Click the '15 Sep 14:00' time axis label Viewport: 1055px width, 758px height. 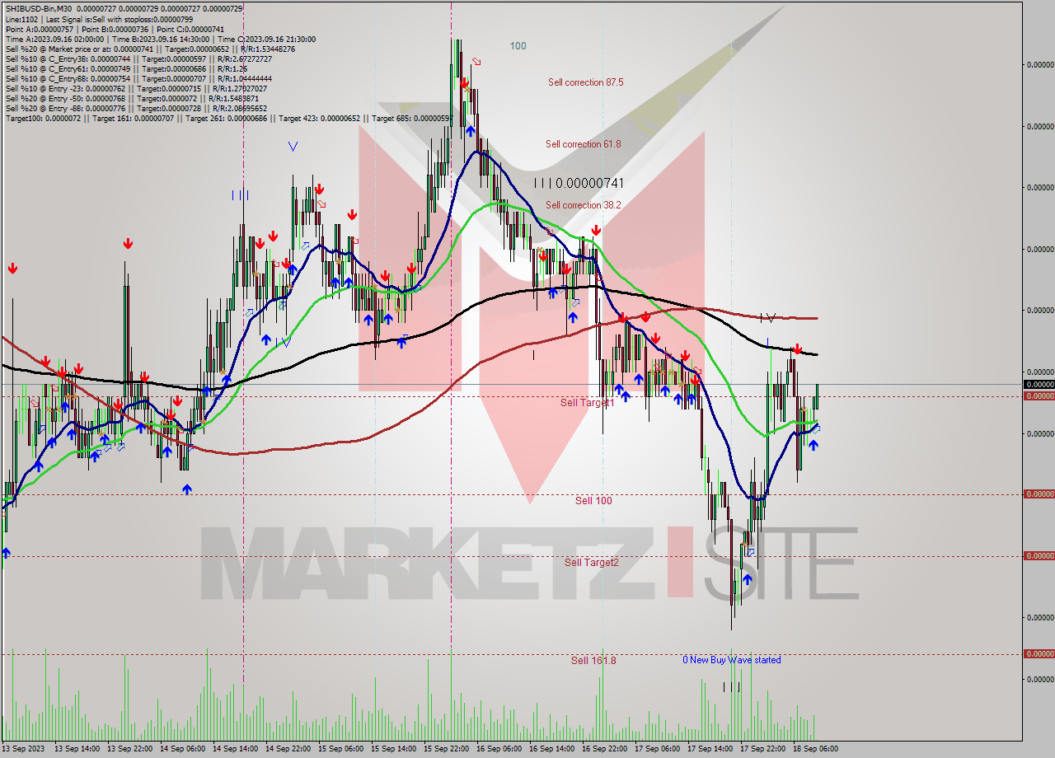click(393, 749)
